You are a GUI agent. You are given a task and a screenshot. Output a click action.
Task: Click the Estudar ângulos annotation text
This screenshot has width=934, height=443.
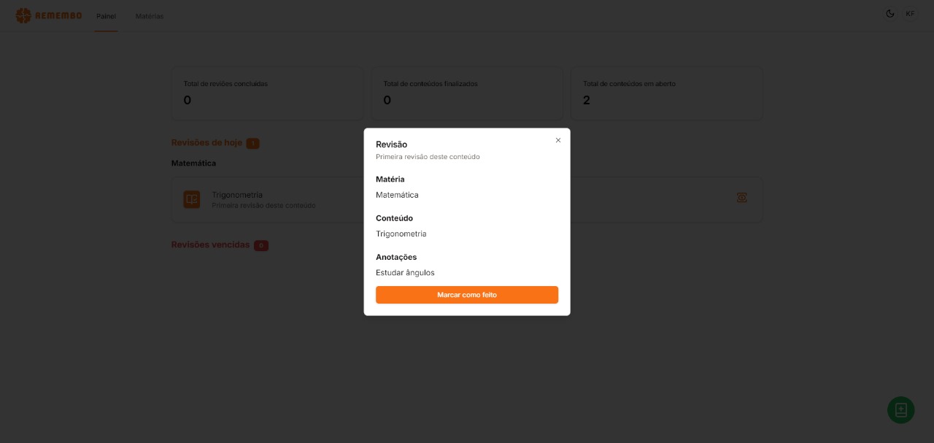(405, 273)
